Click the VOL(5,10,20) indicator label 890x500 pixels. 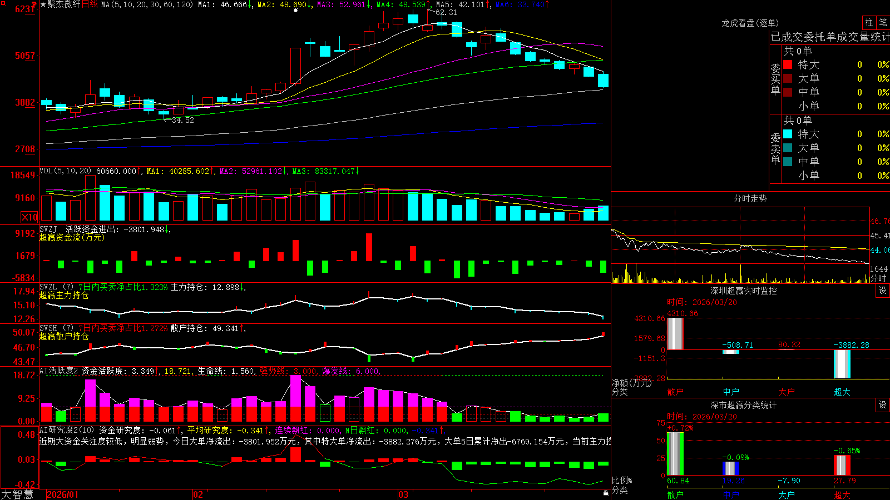pyautogui.click(x=66, y=171)
